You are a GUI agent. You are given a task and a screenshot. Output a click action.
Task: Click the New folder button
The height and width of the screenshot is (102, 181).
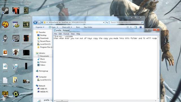coord(88,27)
